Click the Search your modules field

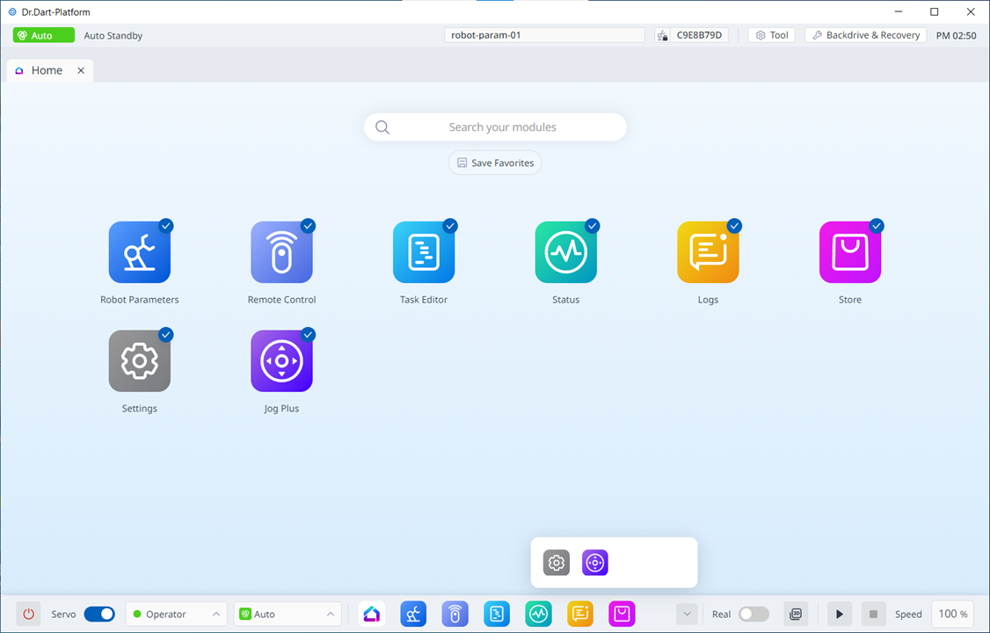tap(502, 127)
